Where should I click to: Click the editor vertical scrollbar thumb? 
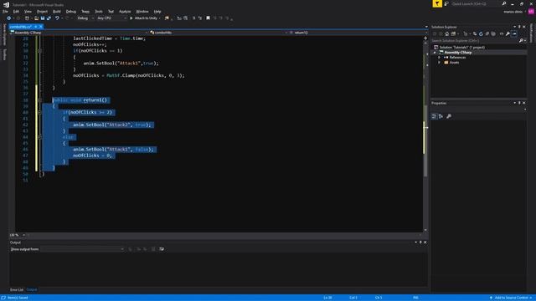(425, 140)
